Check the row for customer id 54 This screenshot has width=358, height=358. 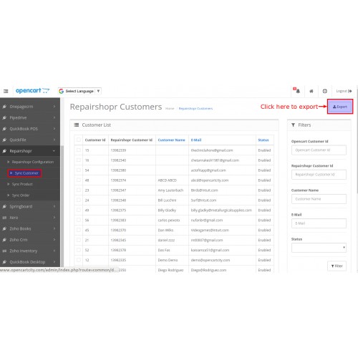[79, 170]
